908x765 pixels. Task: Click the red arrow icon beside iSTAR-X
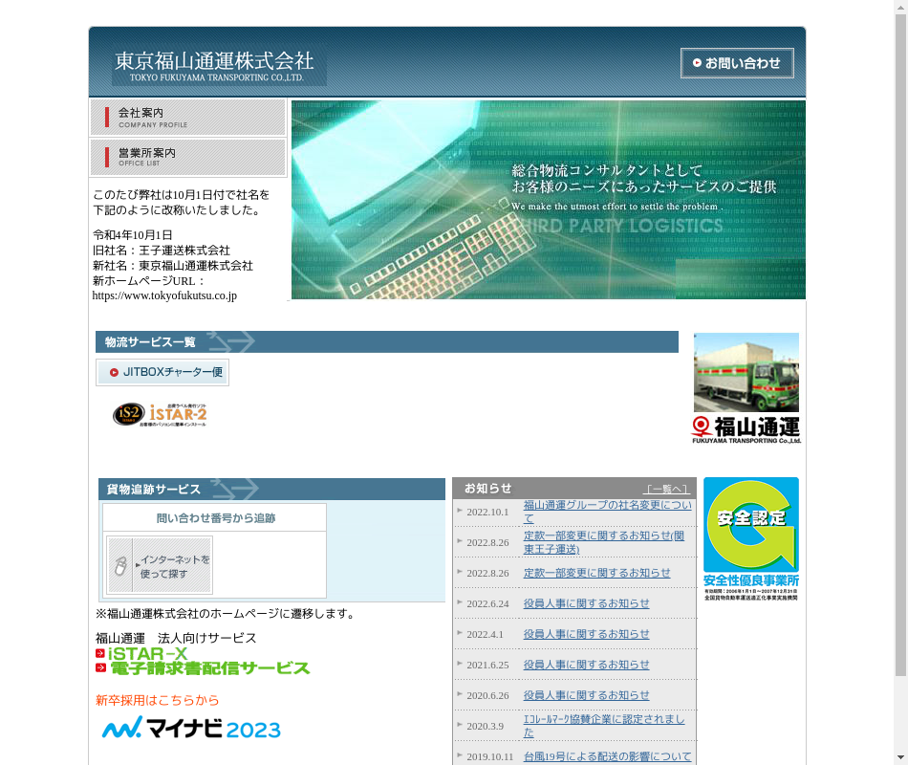tap(100, 654)
